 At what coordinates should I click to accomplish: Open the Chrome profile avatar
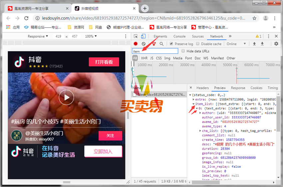265,18
